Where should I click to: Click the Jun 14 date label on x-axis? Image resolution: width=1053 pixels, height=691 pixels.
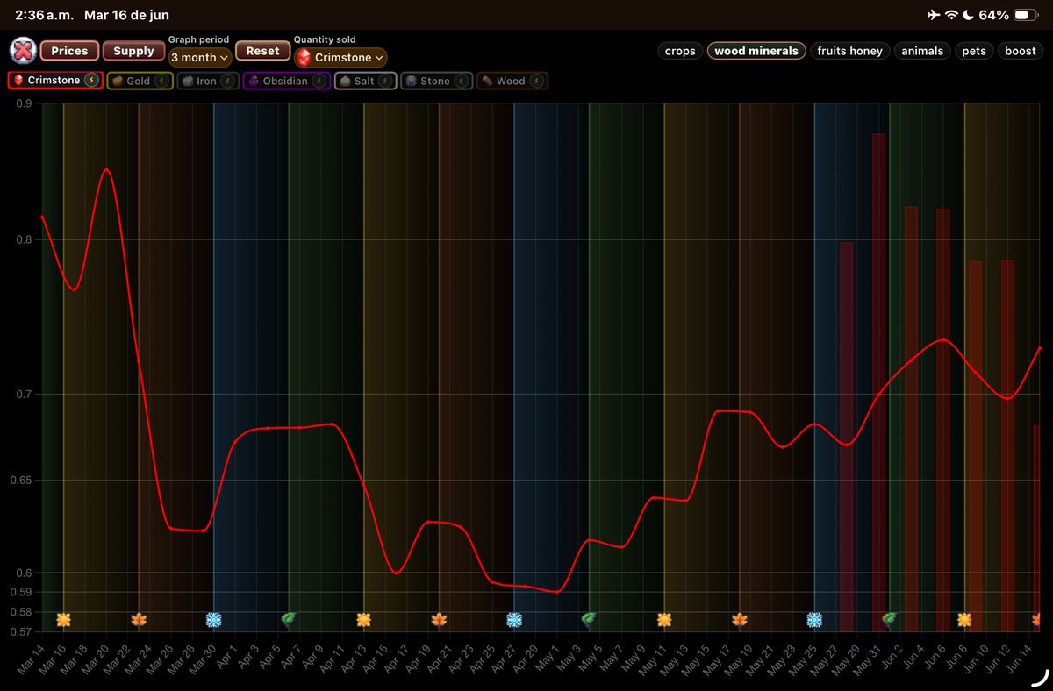(1020, 659)
